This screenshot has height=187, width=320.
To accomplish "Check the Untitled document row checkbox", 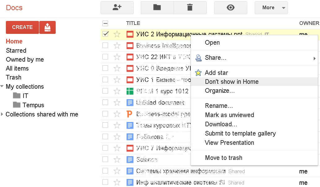I will tap(105, 102).
